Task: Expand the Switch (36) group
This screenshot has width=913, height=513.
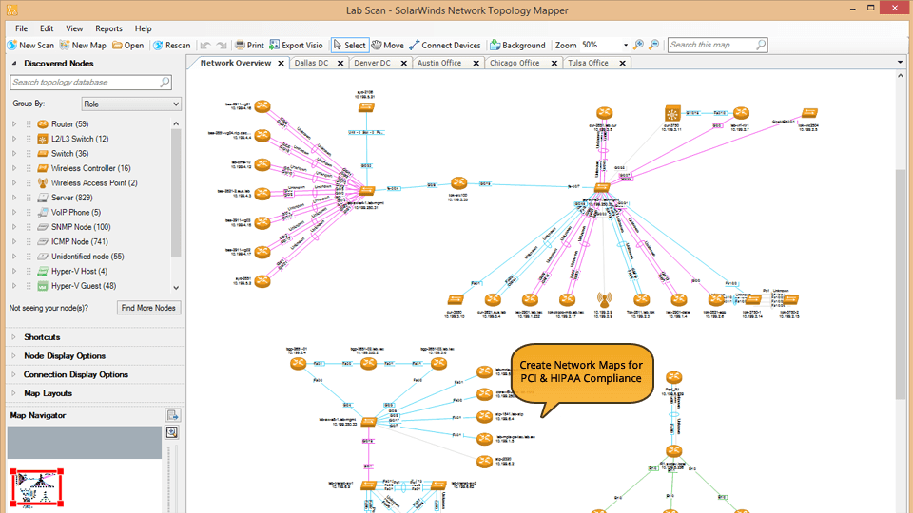Action: click(14, 154)
